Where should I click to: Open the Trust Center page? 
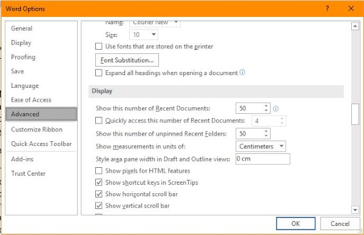[41, 173]
